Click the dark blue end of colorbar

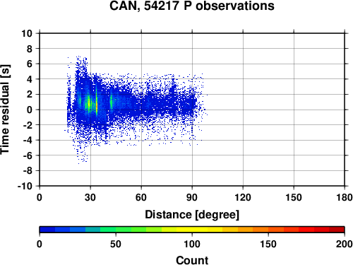[47, 230]
